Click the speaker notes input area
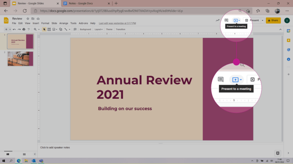Screen dimensions: 293x164 114,147
